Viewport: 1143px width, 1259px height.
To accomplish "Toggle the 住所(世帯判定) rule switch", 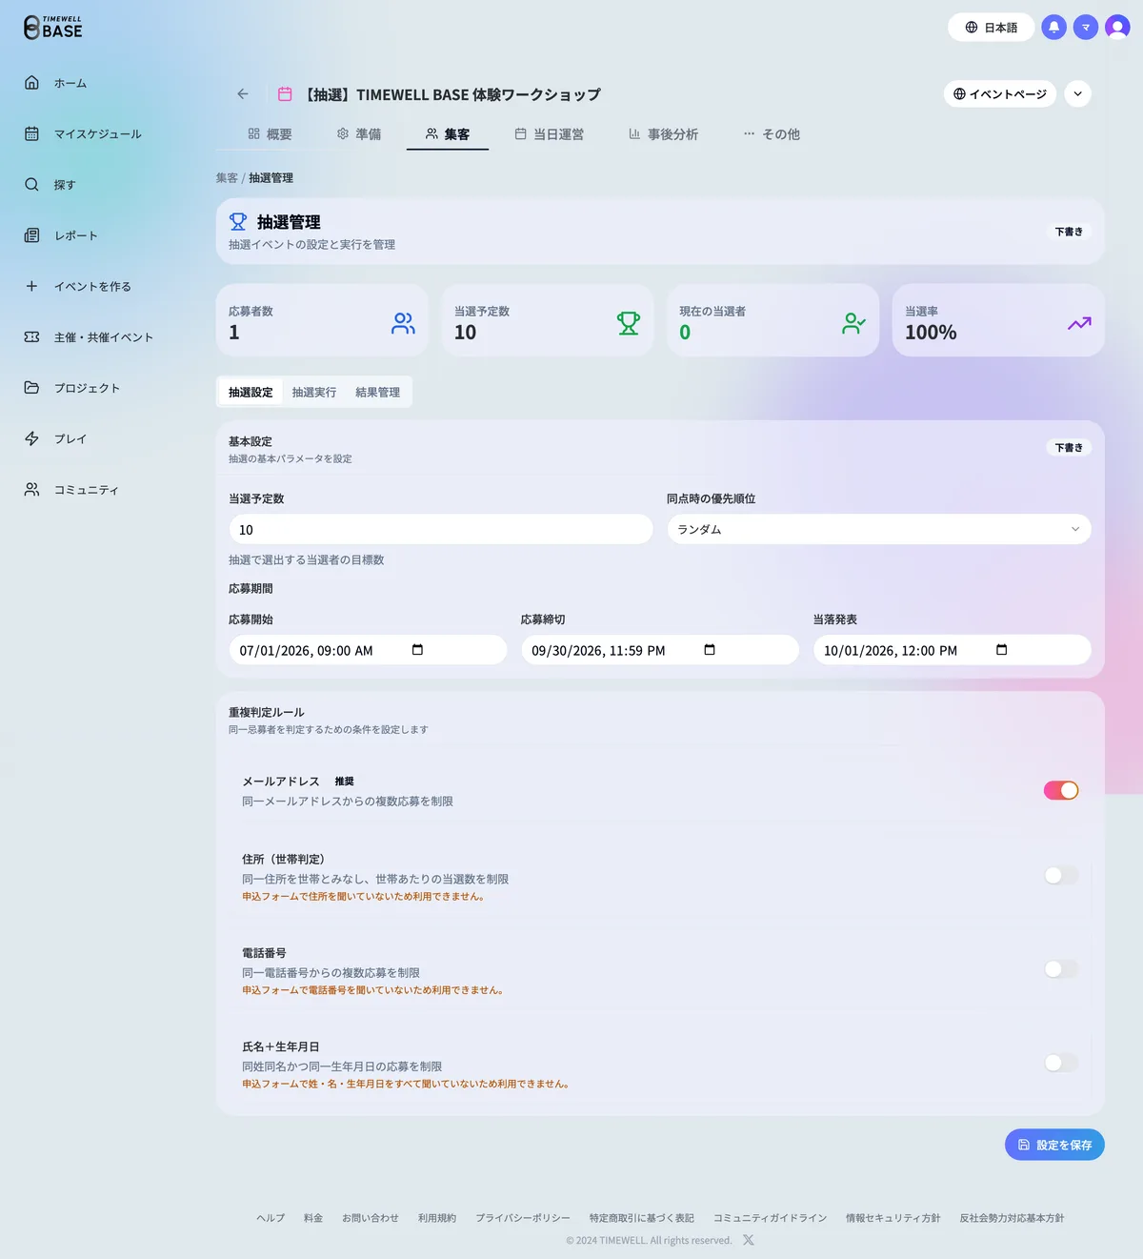I will 1061,875.
